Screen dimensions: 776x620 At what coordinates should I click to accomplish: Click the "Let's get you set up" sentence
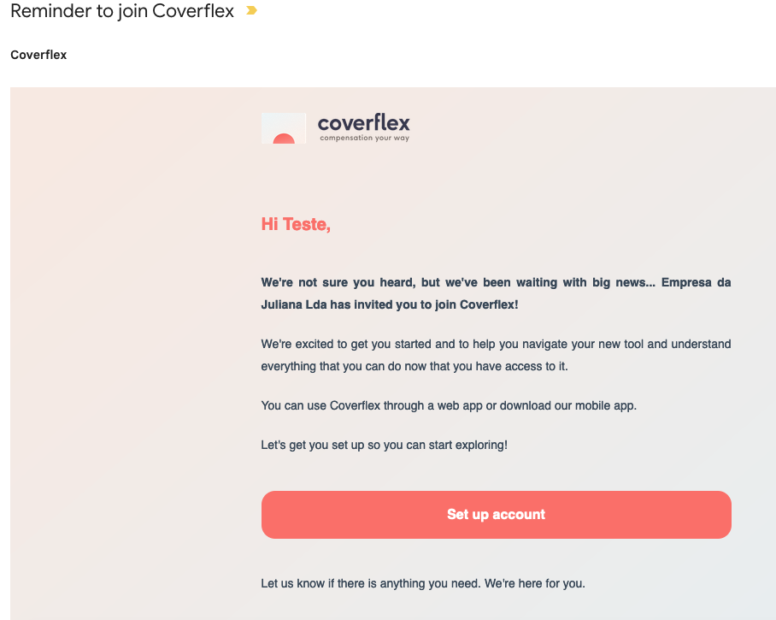coord(384,446)
